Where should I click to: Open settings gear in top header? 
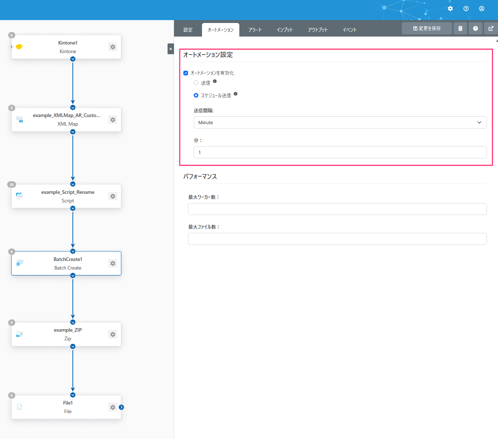tap(450, 9)
